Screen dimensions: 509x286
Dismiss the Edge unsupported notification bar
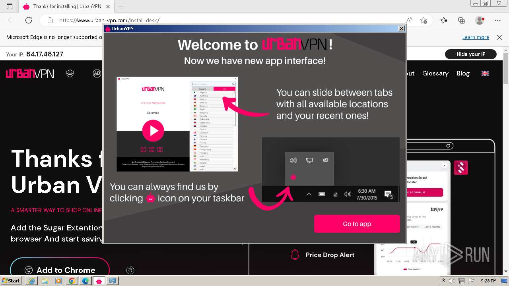[499, 37]
